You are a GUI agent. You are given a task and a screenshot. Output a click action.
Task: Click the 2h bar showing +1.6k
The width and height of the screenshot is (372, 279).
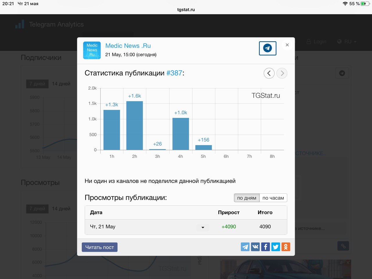[135, 126]
